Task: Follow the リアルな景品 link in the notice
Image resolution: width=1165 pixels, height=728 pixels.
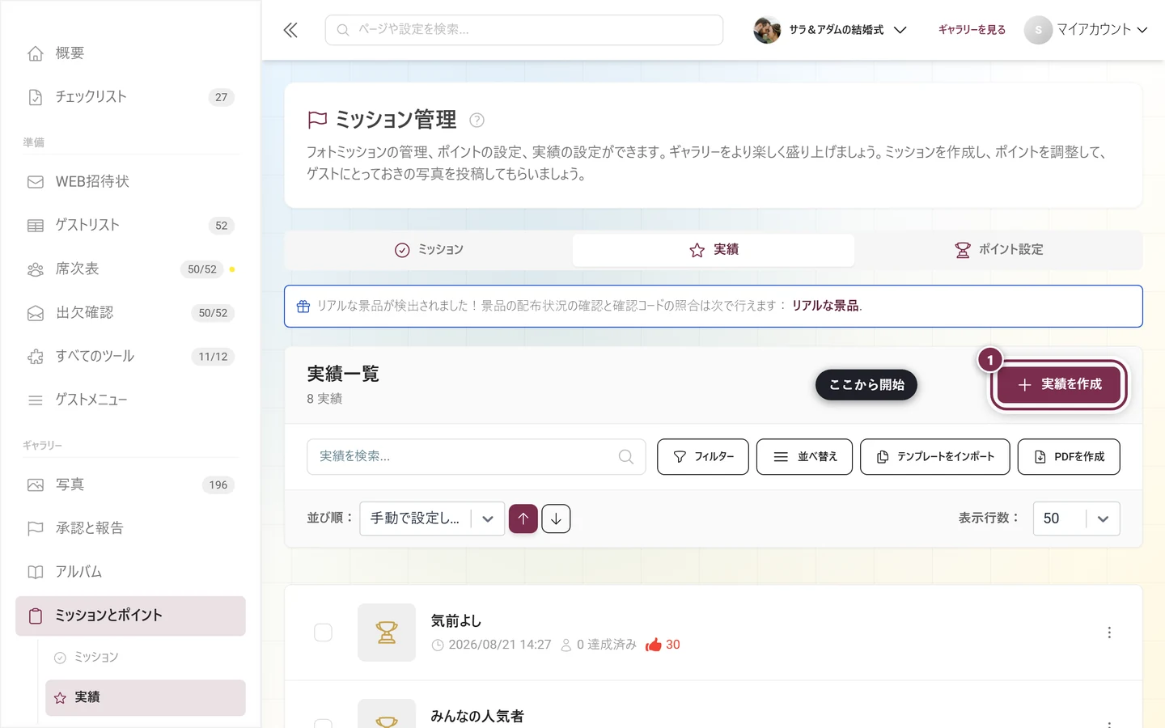Action: pyautogui.click(x=825, y=306)
